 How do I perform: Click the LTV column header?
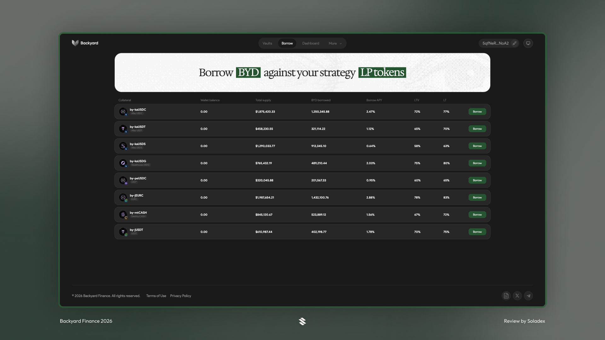pos(417,100)
